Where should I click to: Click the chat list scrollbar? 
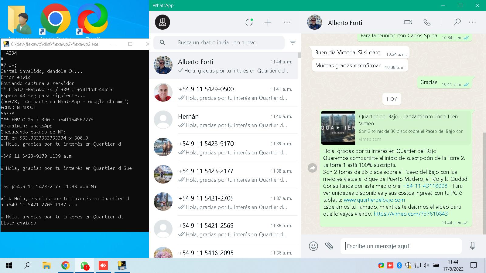coord(299,55)
